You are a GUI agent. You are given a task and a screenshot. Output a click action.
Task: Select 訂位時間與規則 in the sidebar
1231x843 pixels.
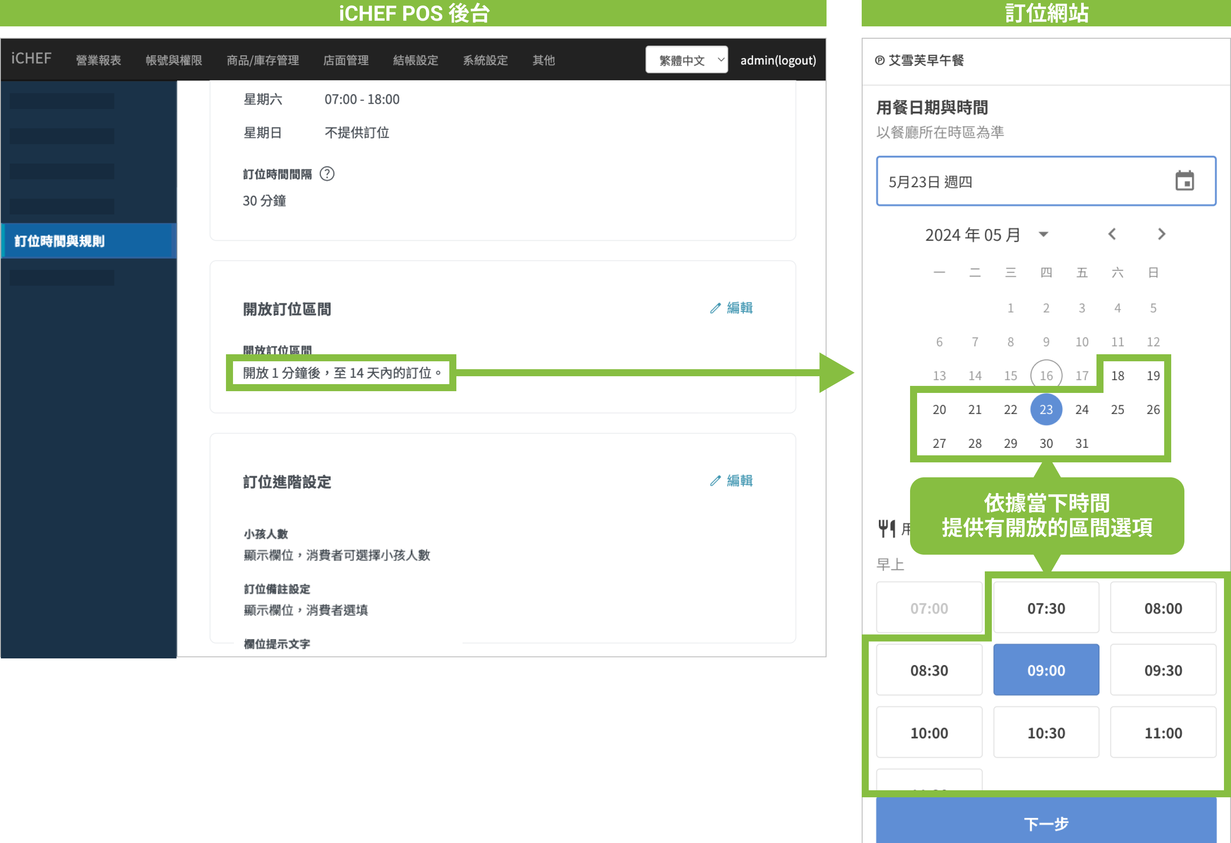point(59,241)
